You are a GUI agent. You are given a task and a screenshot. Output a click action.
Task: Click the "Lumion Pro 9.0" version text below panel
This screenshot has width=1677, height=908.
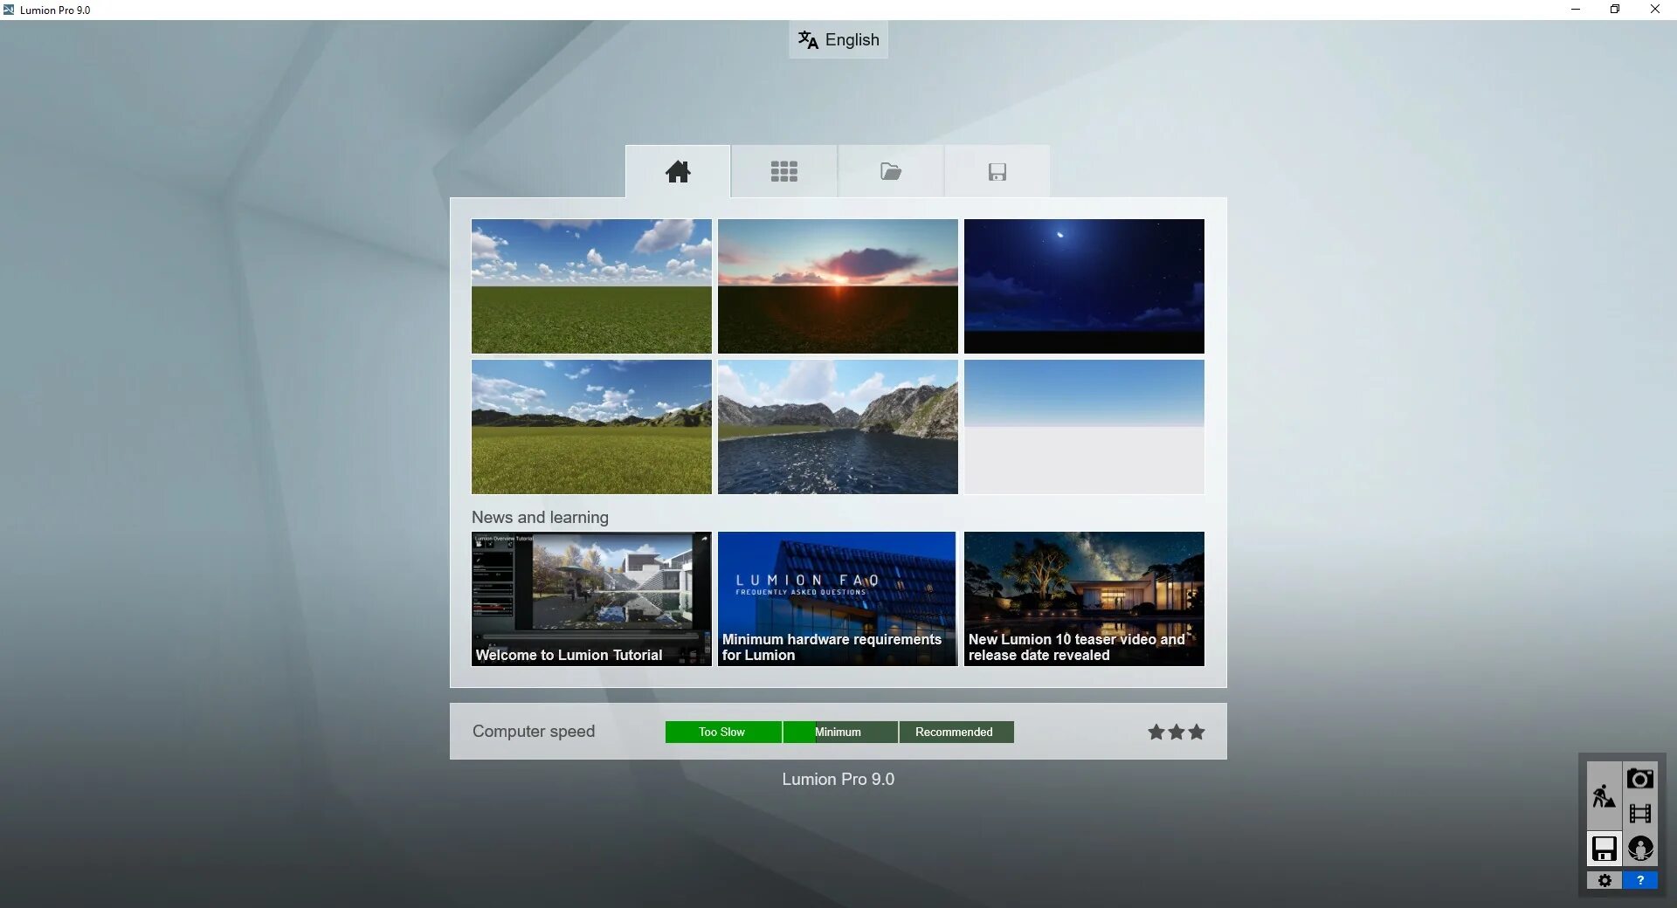point(838,779)
